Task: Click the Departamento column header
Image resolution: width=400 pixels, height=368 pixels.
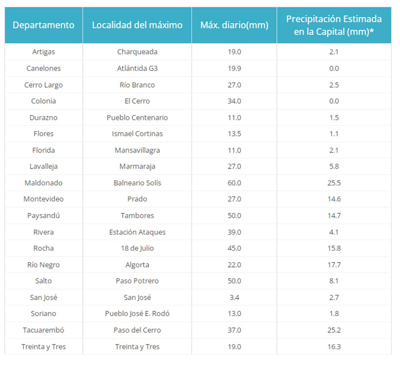Action: (x=43, y=25)
